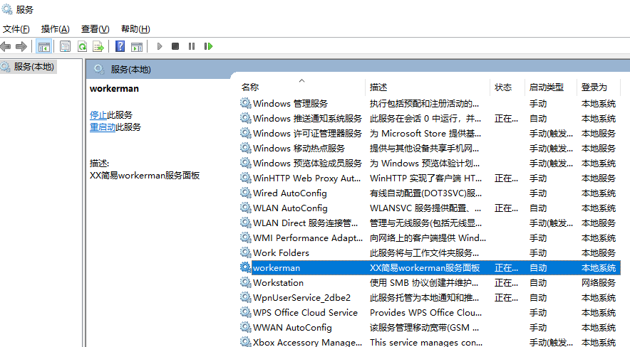Viewport: 630px width, 347px height.
Task: Click the gear icon in 服务(本地) panel header
Action: point(99,69)
